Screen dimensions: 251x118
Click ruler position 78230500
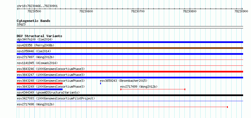tap(34, 11)
